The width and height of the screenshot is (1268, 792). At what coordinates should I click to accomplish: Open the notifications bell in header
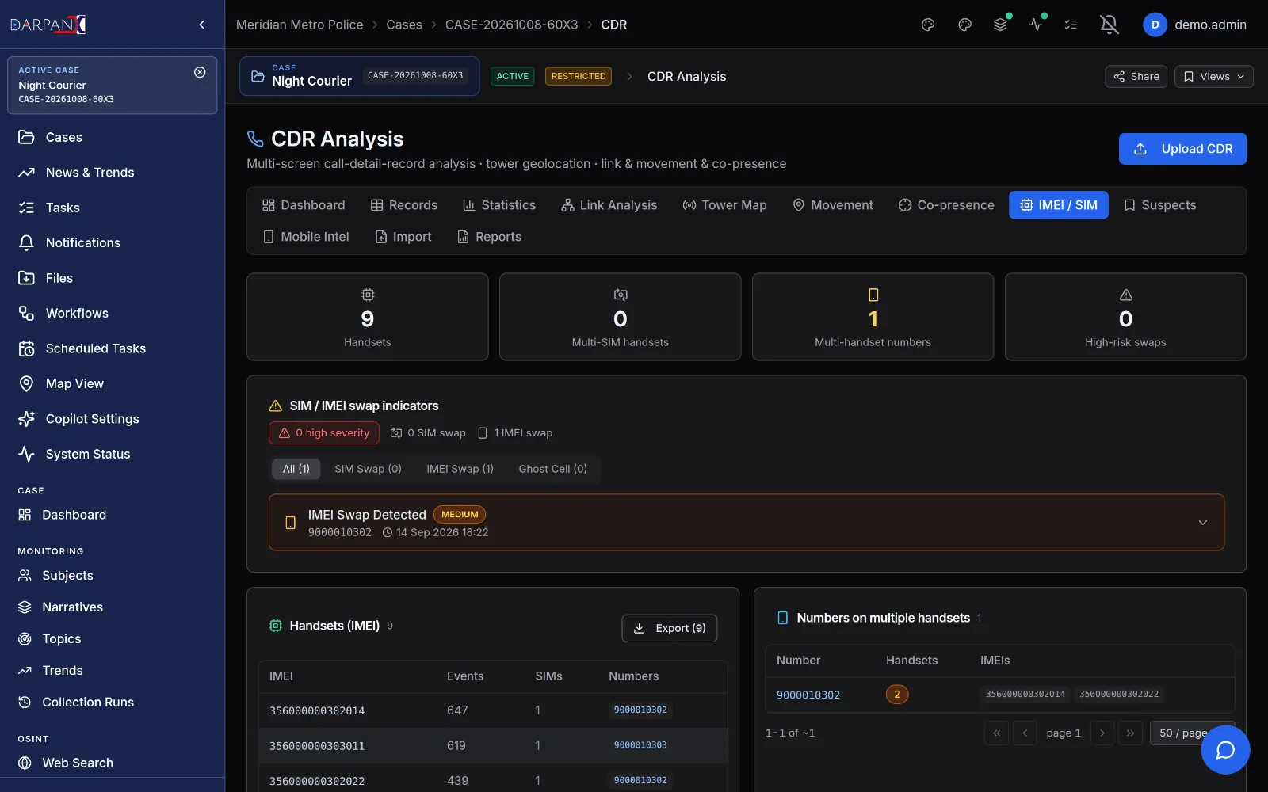pos(1109,25)
